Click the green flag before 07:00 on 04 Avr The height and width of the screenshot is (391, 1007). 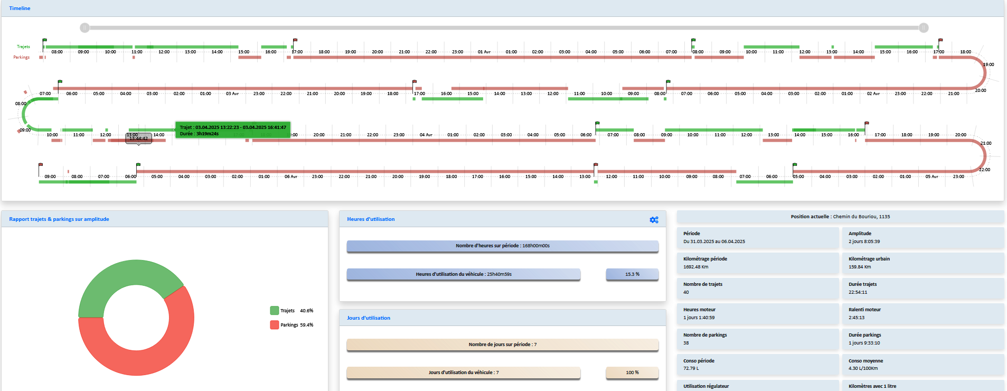[598, 124]
